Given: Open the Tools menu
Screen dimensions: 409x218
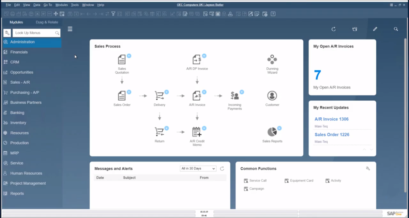Looking at the screenshot, I should (75, 5).
